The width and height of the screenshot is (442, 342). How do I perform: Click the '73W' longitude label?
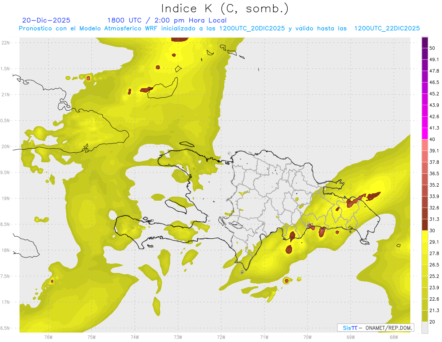pos(178,337)
